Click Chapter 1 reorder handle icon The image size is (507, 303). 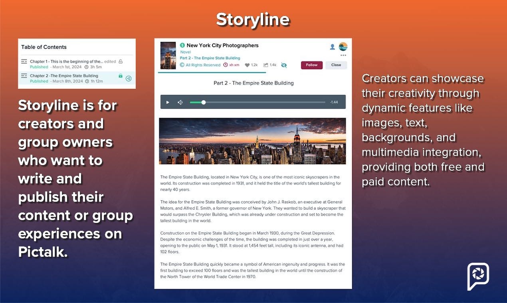24,61
